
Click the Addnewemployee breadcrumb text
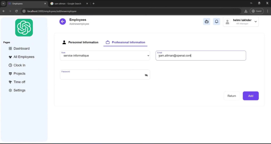pos(79,24)
